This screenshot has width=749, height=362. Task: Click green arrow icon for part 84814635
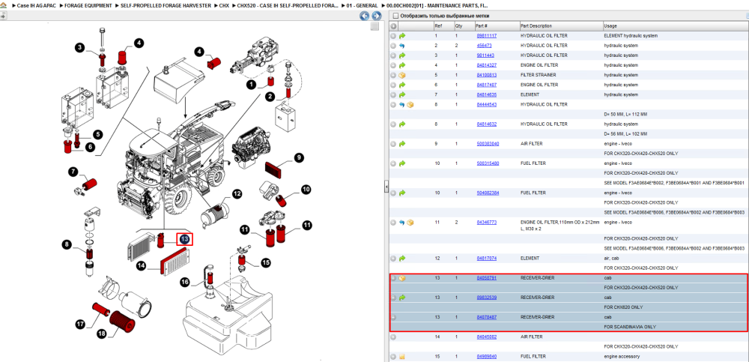click(402, 94)
